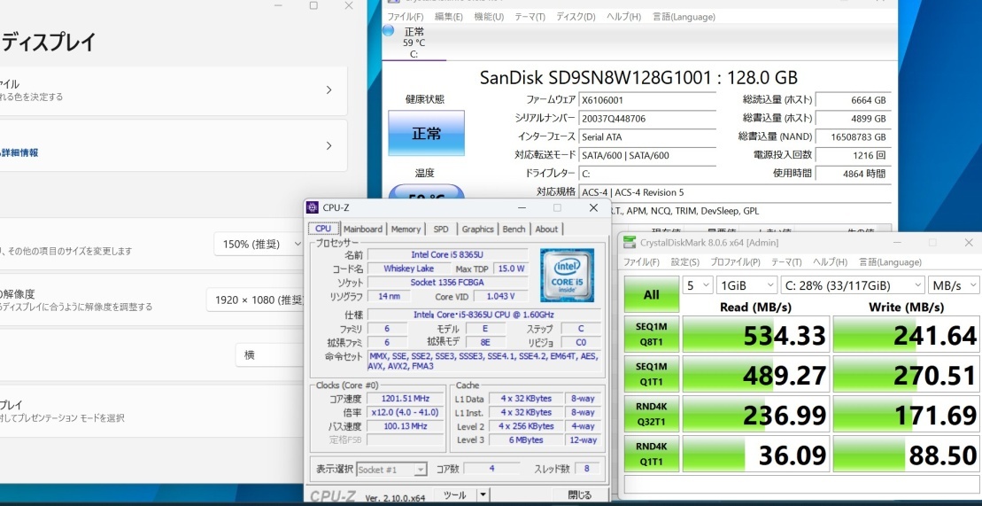This screenshot has height=506, width=982.
Task: Click the blue disk status orb for C:
Action: 388,31
